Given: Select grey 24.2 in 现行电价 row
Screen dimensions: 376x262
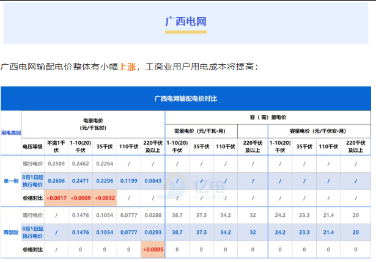Looking at the screenshot, I should [x=280, y=216].
